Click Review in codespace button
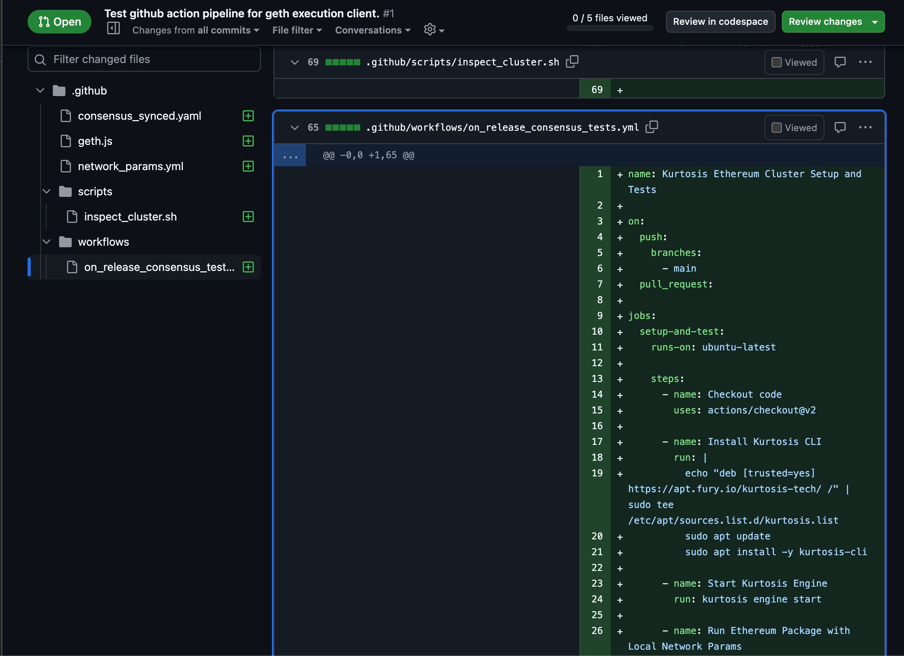The height and width of the screenshot is (656, 904). coord(720,22)
